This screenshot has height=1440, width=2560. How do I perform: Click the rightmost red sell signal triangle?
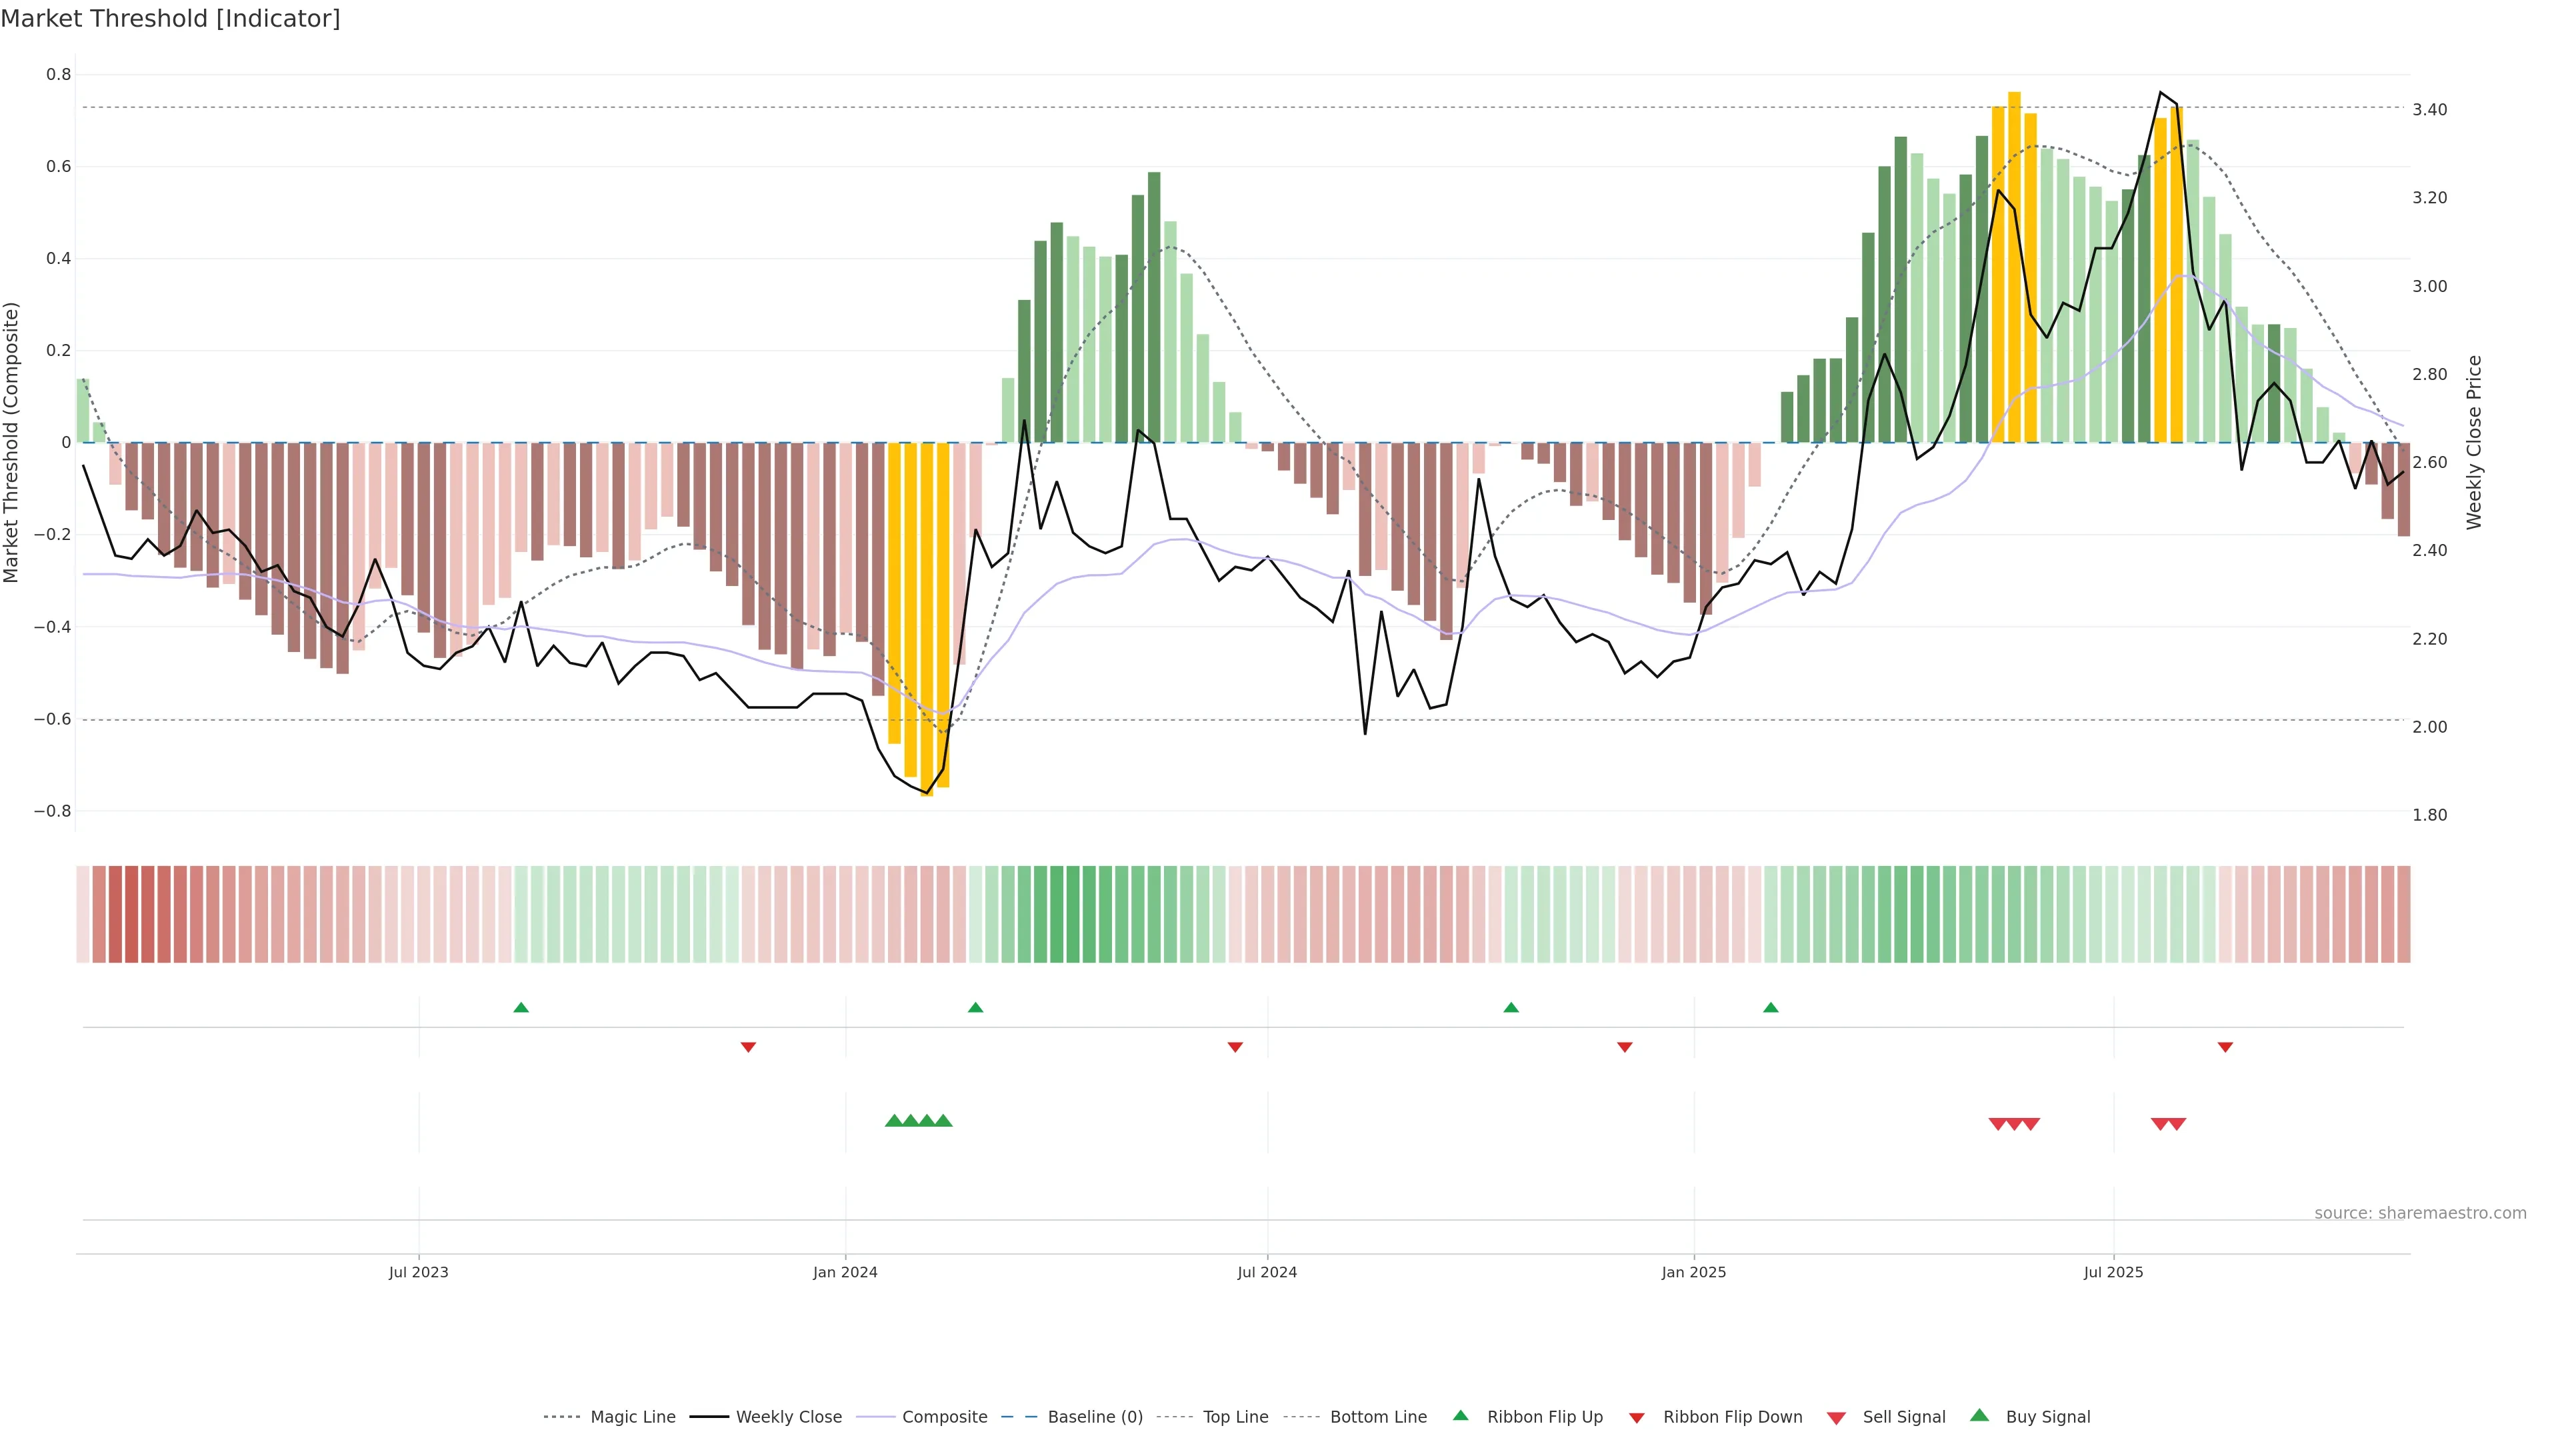(2177, 1124)
